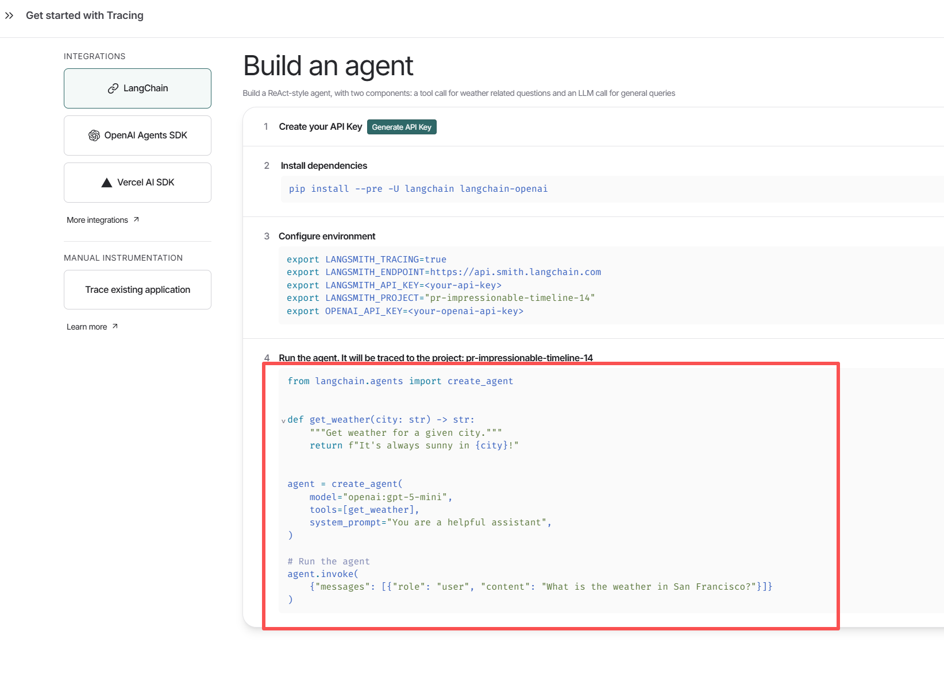Click the messages dictionary code line
Viewport: 944px width, 689px height.
click(541, 587)
